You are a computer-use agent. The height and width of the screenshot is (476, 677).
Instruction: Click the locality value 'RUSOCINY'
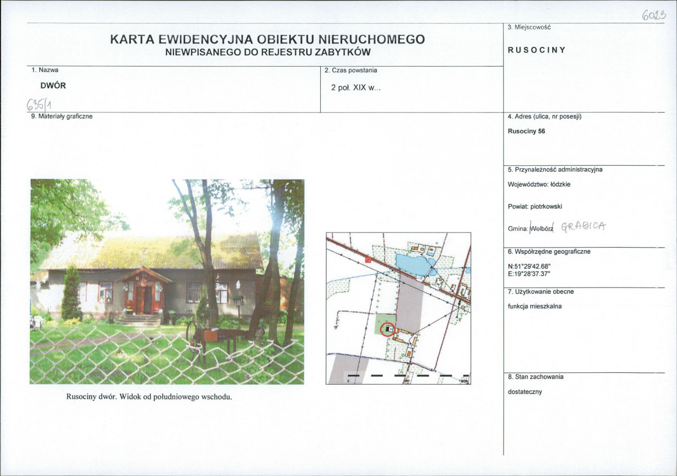[536, 50]
